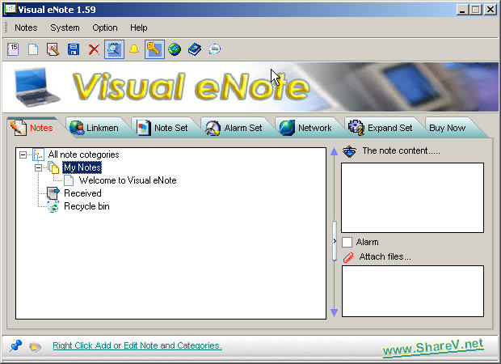Select Welcome to Visual eNote note

tap(128, 180)
